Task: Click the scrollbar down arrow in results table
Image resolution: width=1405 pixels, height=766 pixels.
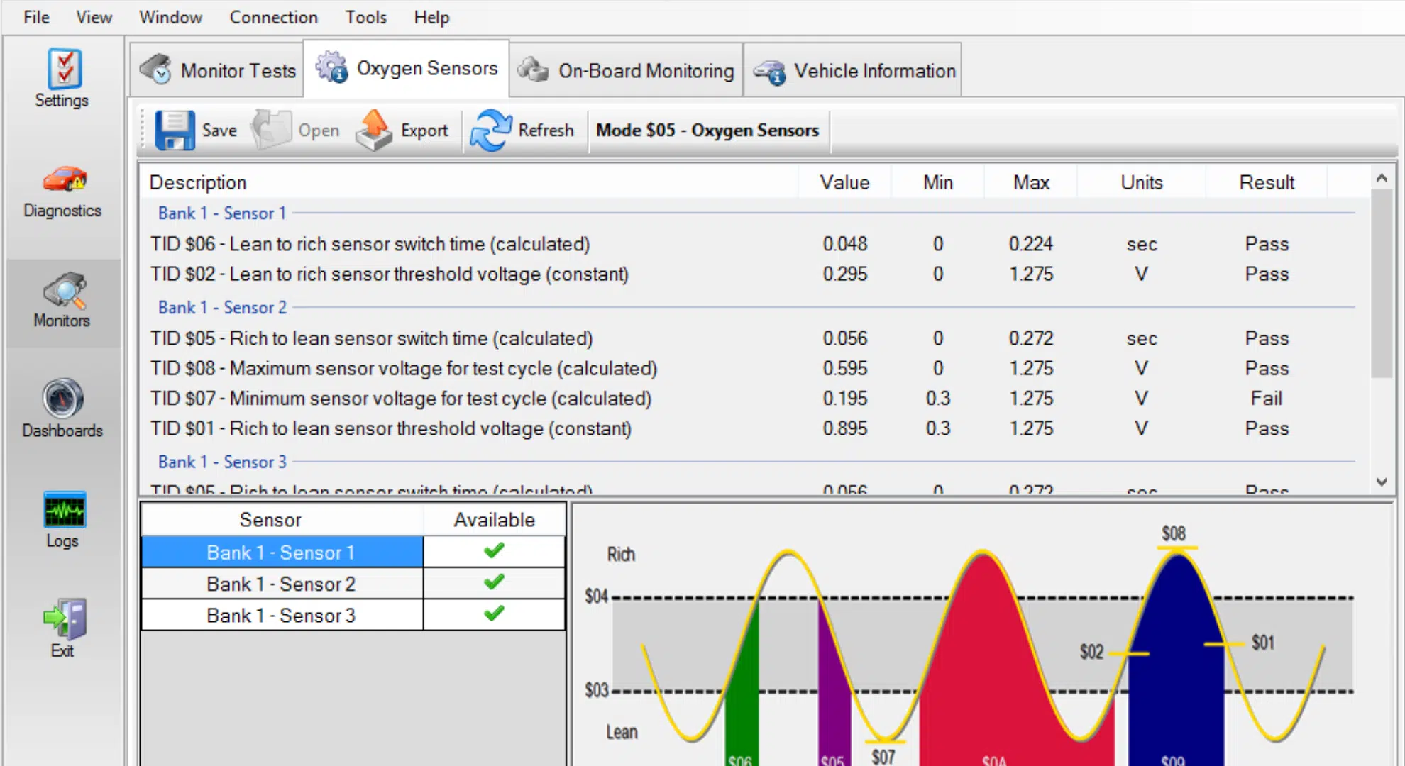Action: [x=1382, y=482]
